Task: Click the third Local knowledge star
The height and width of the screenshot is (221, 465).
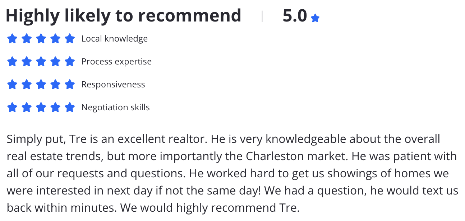Action: 41,38
